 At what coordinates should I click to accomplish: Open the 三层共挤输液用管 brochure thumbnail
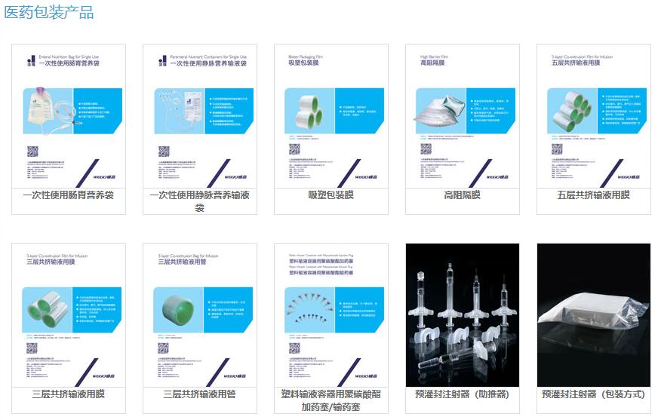click(x=200, y=315)
